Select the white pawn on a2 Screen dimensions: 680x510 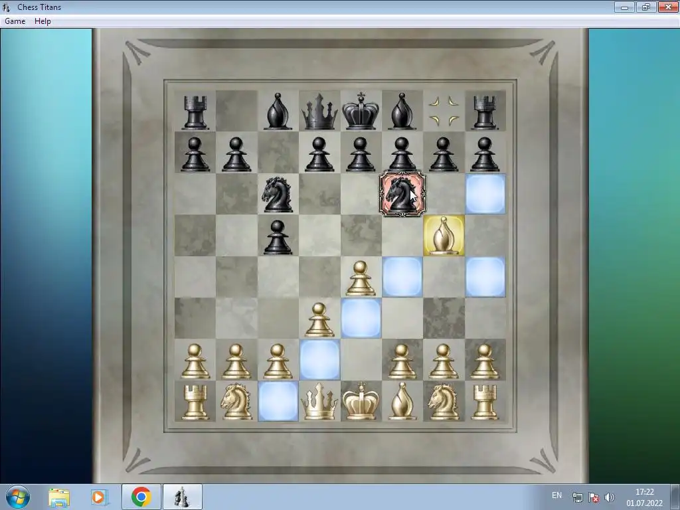point(195,361)
